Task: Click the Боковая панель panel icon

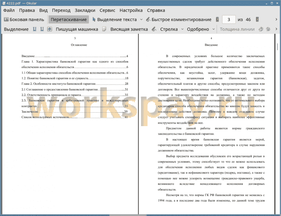Action: click(6, 19)
